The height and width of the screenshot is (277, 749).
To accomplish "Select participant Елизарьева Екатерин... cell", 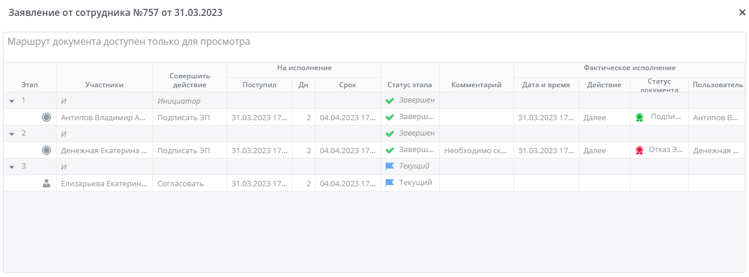I will pyautogui.click(x=104, y=183).
